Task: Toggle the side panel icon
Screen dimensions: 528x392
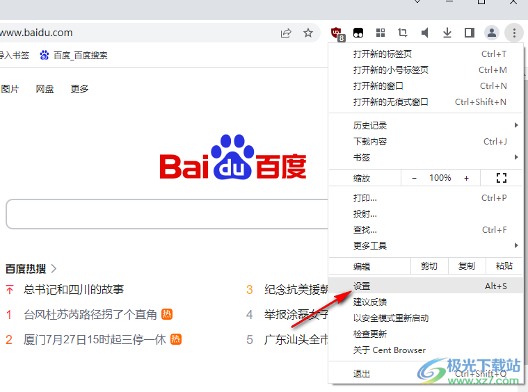Action: [x=470, y=33]
